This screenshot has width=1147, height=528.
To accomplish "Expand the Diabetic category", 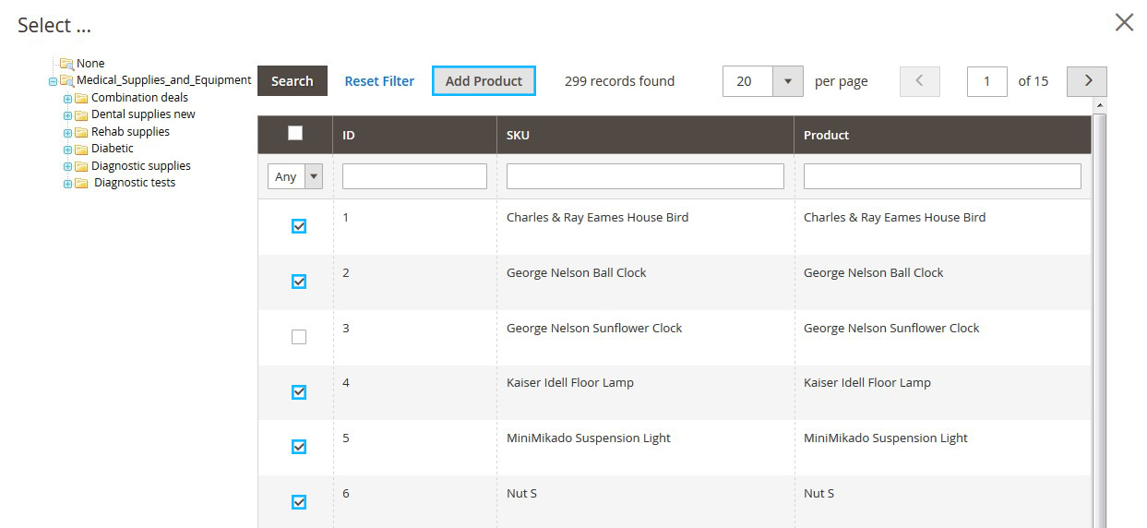I will point(67,150).
